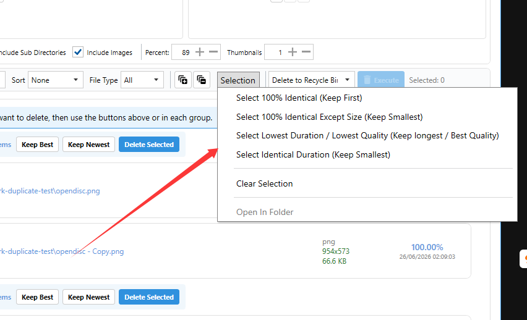
Task: Choose Select Lowest Duration / Lowest Quality
Action: 367,136
